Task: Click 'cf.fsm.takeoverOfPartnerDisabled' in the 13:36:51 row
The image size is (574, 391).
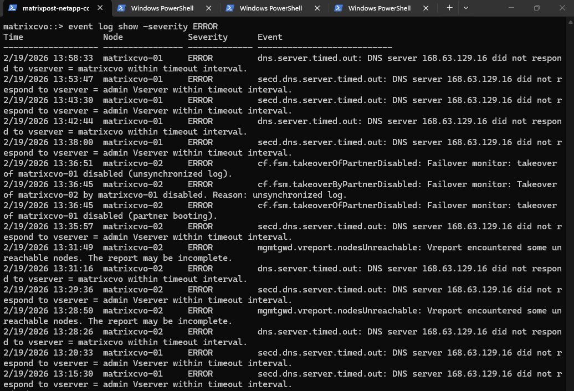Action: pyautogui.click(x=337, y=163)
